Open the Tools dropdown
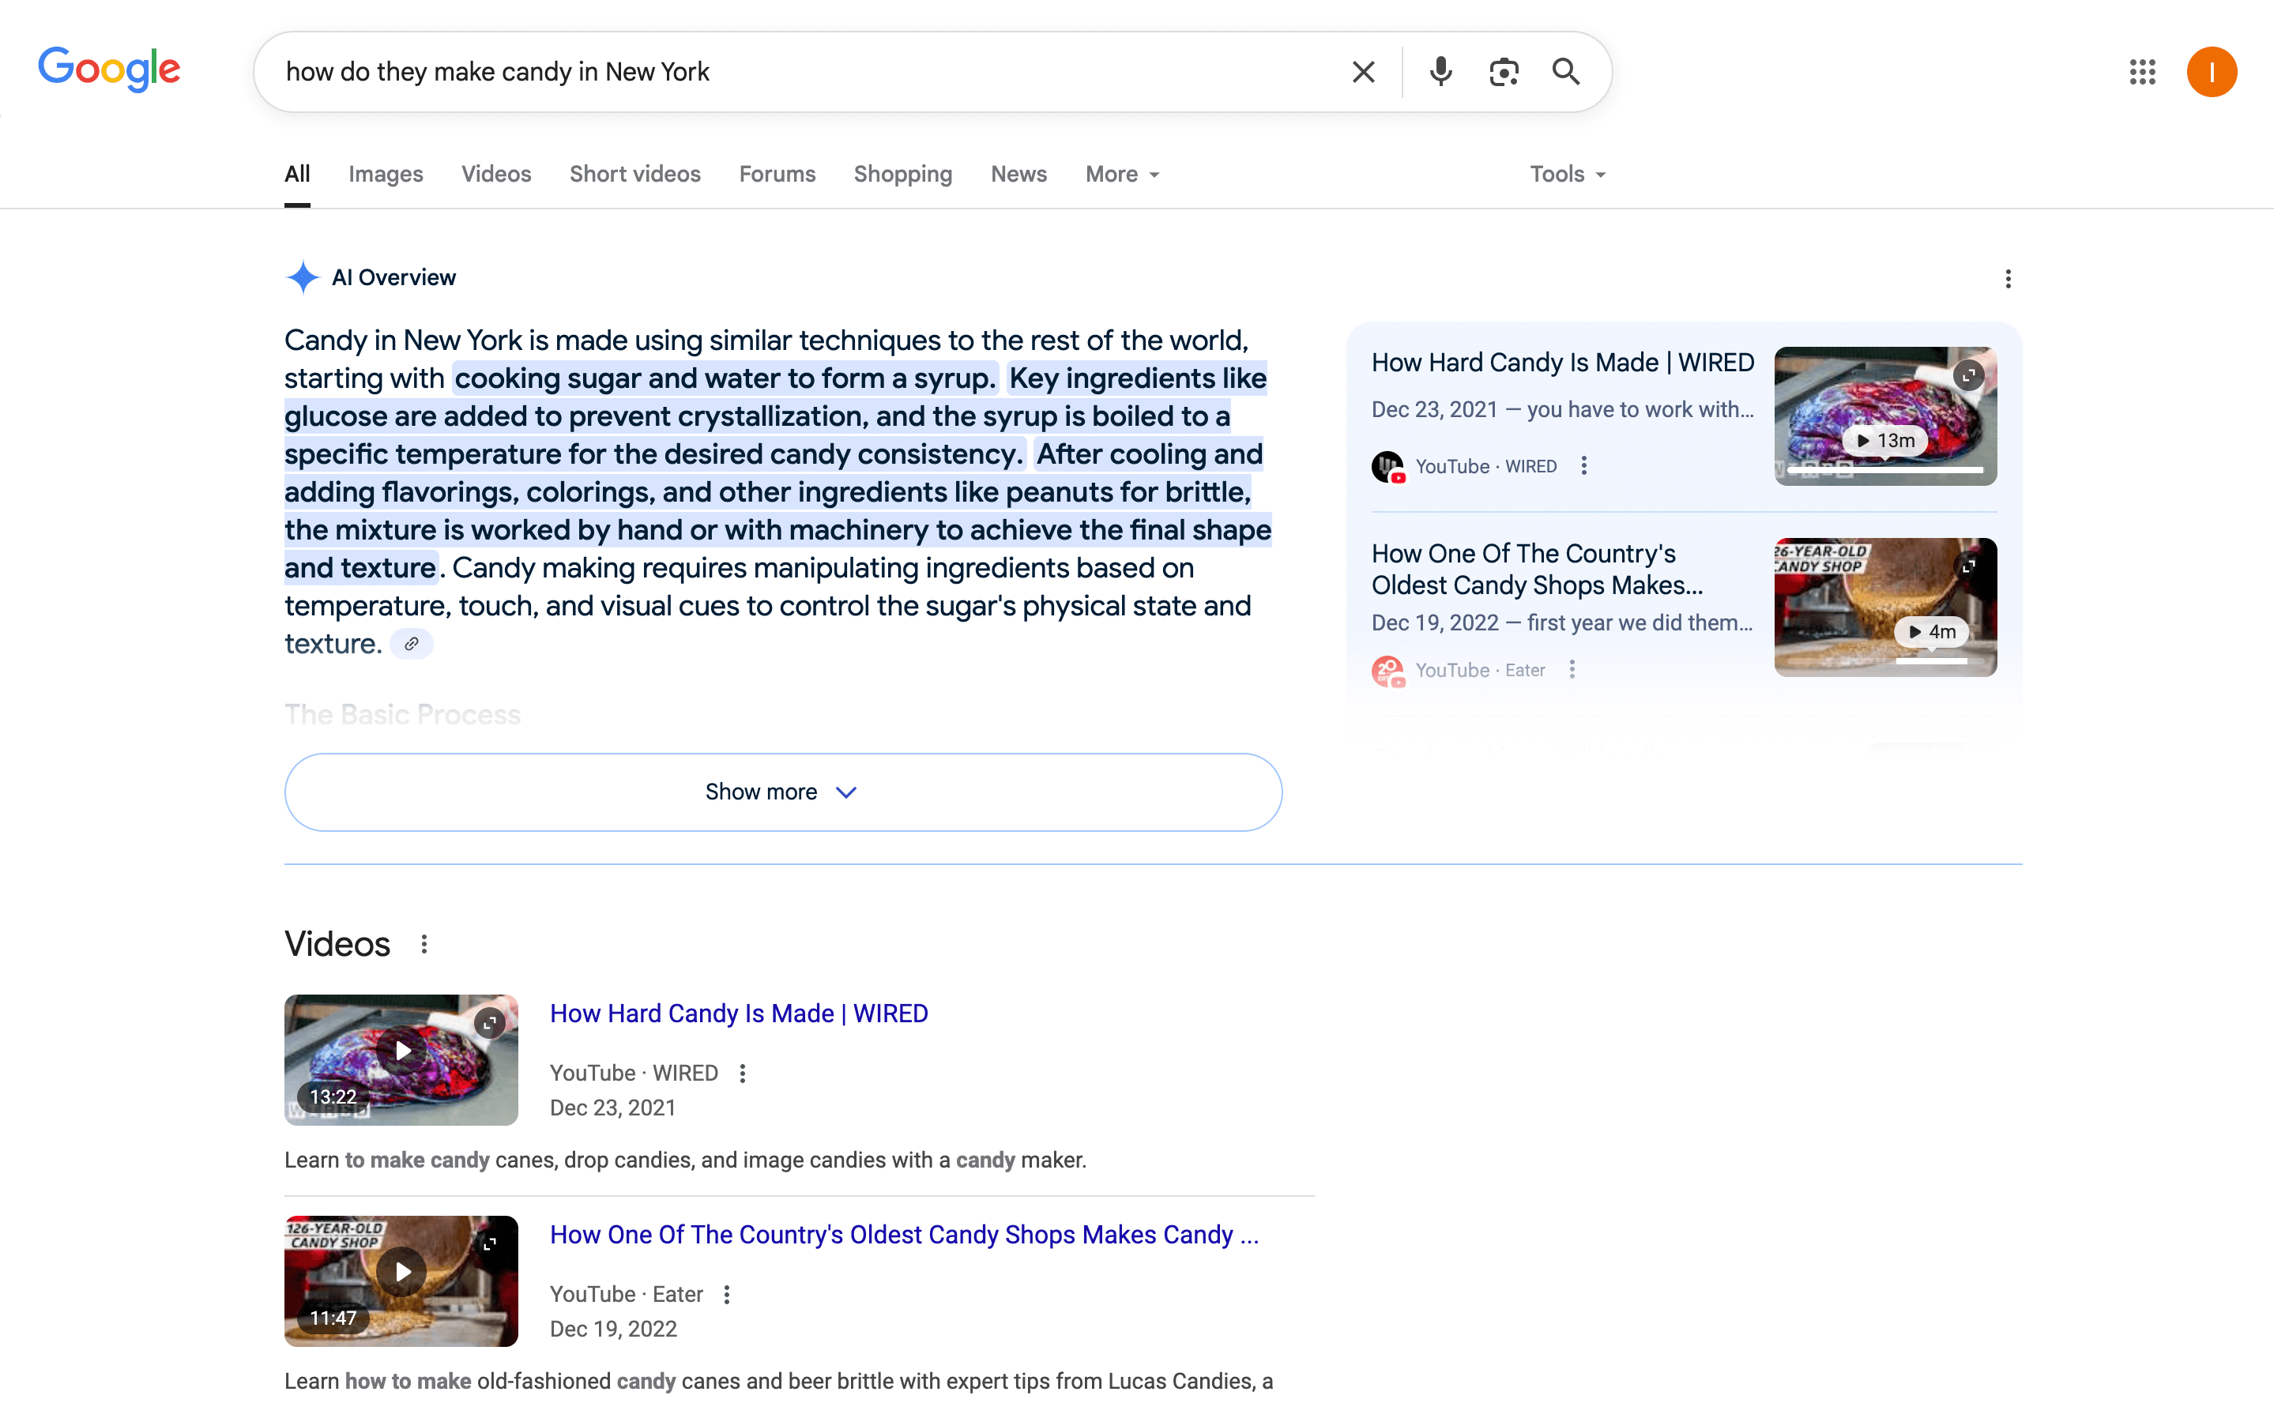The height and width of the screenshot is (1403, 2274). (1568, 175)
